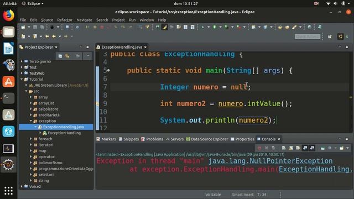Click the green Run icon

pos(215,27)
